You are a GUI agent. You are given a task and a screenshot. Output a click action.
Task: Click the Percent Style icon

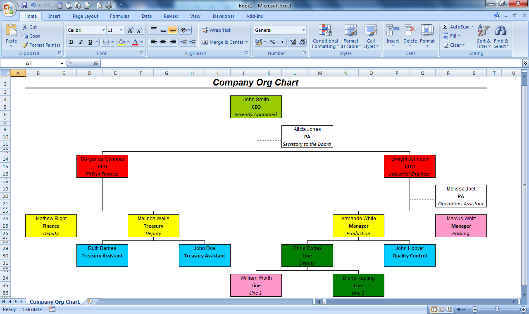[272, 42]
